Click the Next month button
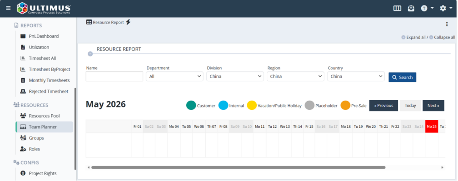458x181 pixels. coord(433,106)
